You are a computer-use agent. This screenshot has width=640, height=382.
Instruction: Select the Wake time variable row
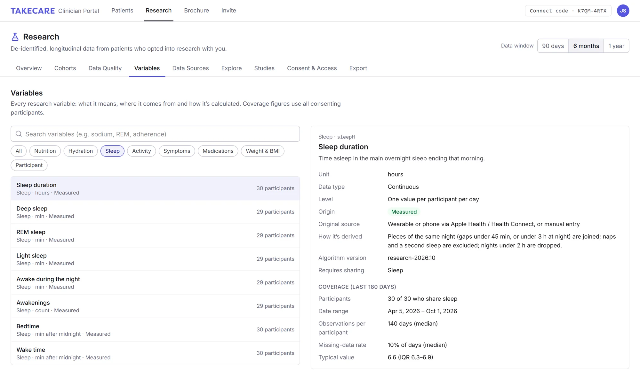(155, 353)
